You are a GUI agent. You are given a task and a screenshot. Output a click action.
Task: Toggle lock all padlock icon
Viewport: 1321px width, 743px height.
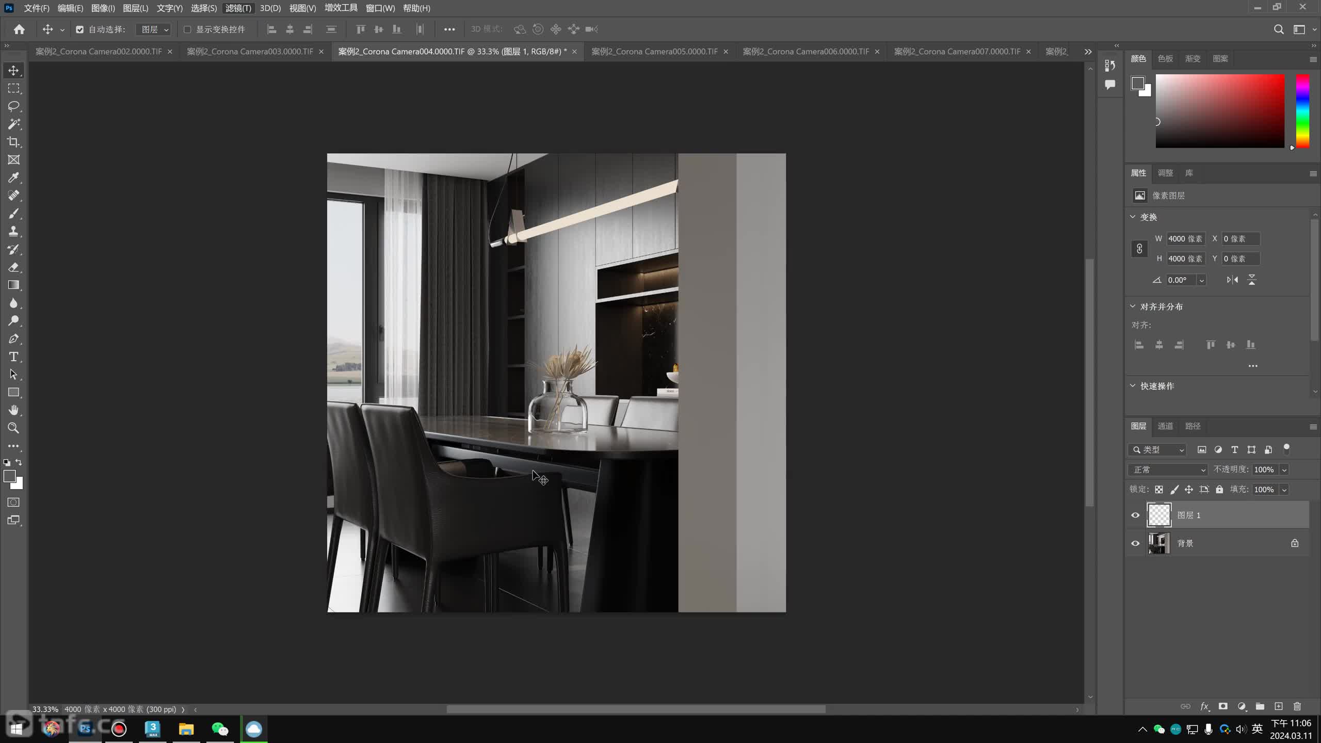(x=1219, y=490)
